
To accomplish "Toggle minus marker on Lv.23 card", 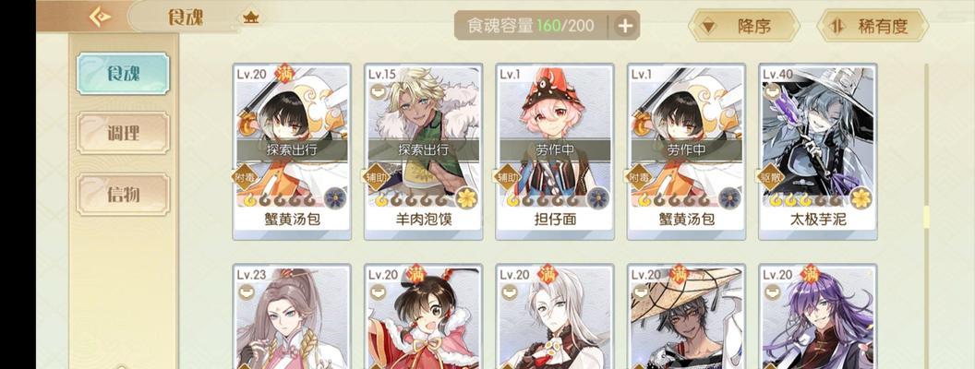I will tap(247, 292).
